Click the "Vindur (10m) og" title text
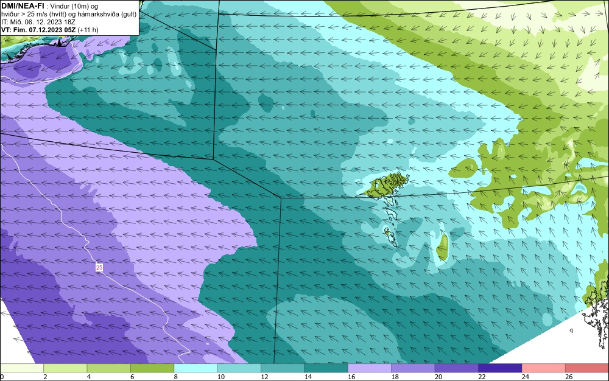Image resolution: width=609 pixels, height=381 pixels. pyautogui.click(x=74, y=6)
